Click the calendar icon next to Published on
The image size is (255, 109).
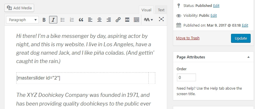179,25
